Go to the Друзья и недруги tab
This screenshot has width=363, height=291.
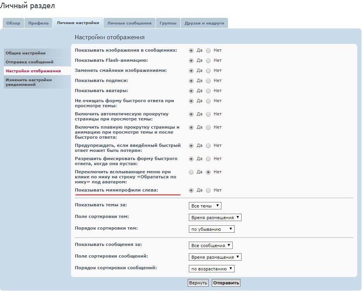[x=204, y=23]
